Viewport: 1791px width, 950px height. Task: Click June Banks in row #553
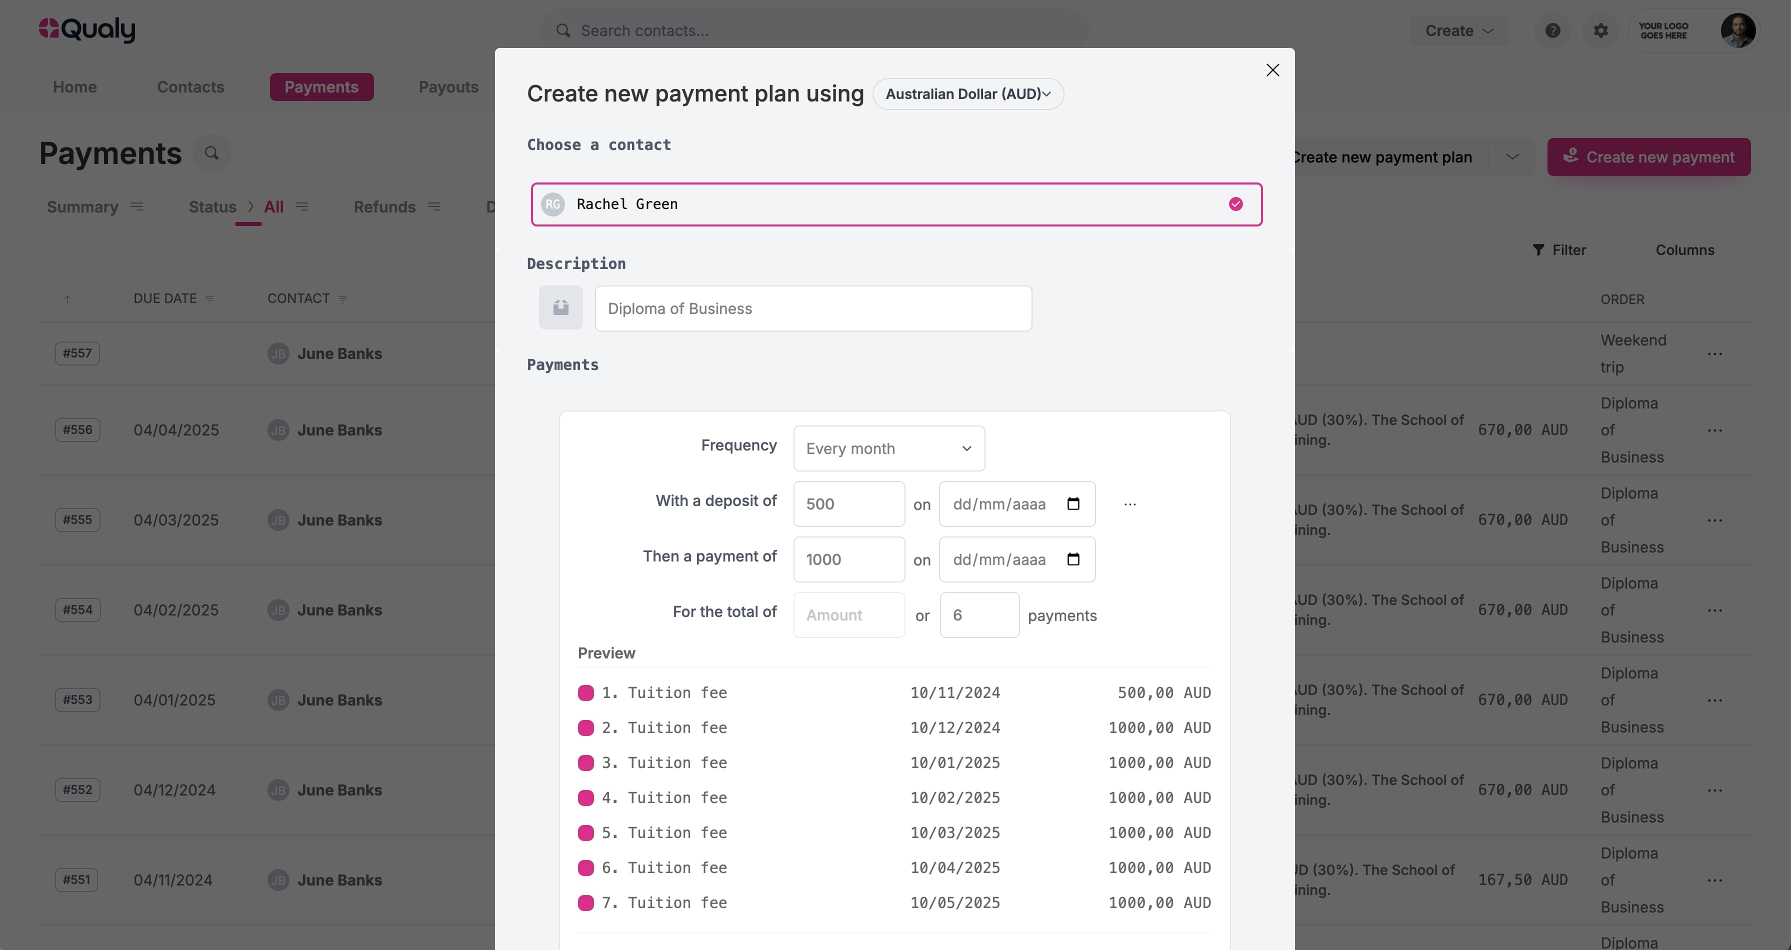click(x=339, y=700)
